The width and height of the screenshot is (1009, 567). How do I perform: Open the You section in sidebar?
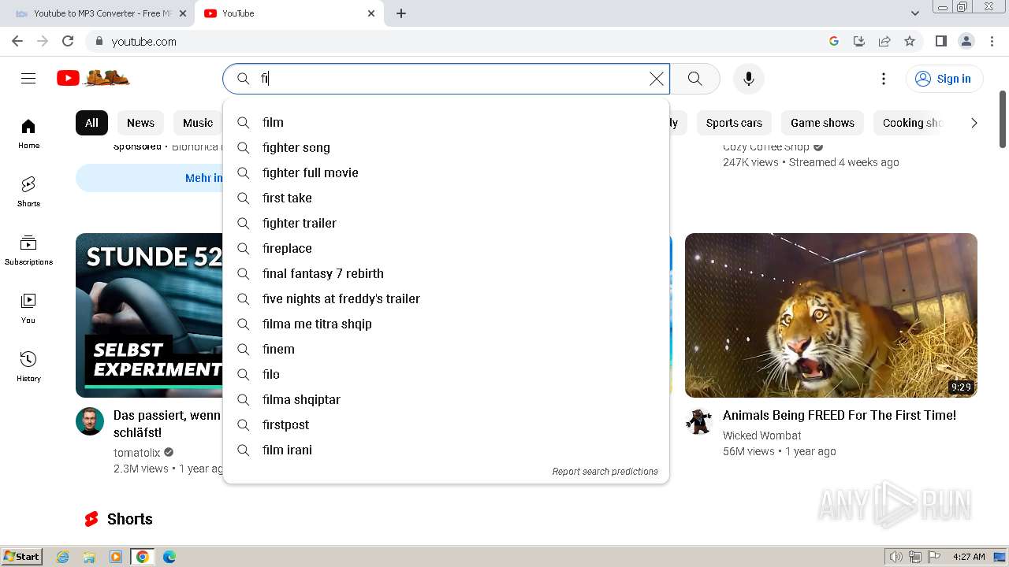click(28, 309)
